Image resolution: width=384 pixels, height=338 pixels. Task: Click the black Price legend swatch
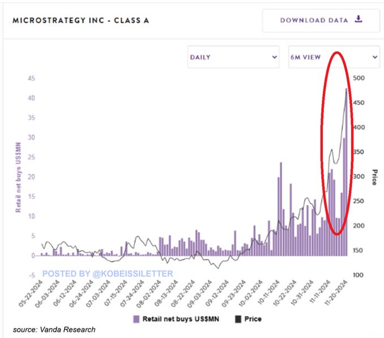[238, 319]
